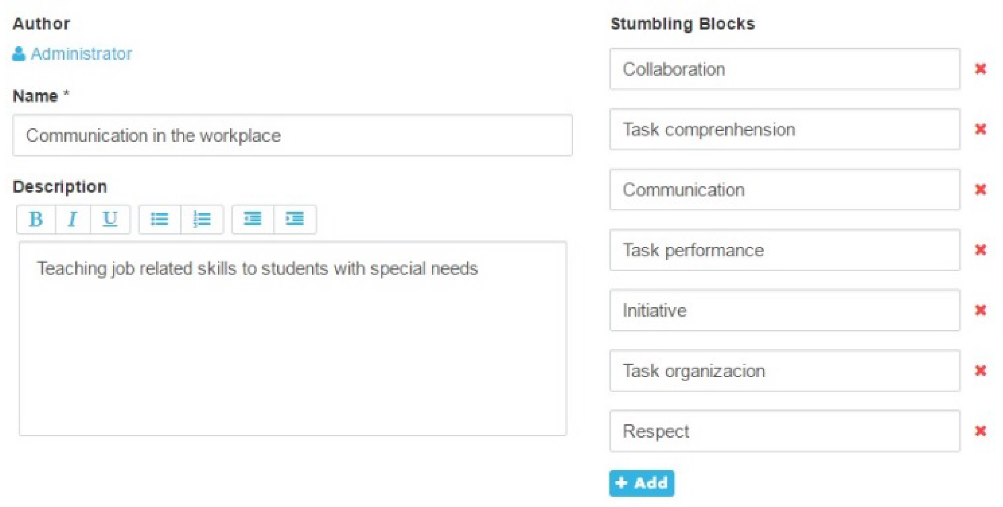Screen dimensions: 1003x507
Task: Insert a bulleted list in description
Action: tap(159, 219)
